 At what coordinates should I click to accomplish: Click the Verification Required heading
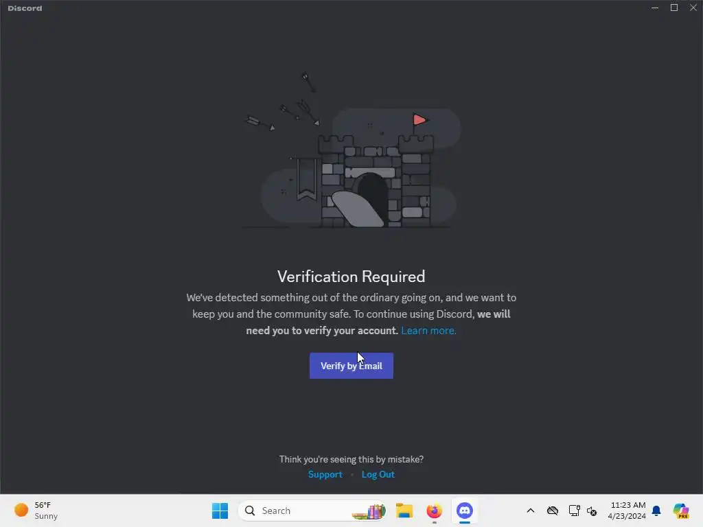tap(351, 277)
